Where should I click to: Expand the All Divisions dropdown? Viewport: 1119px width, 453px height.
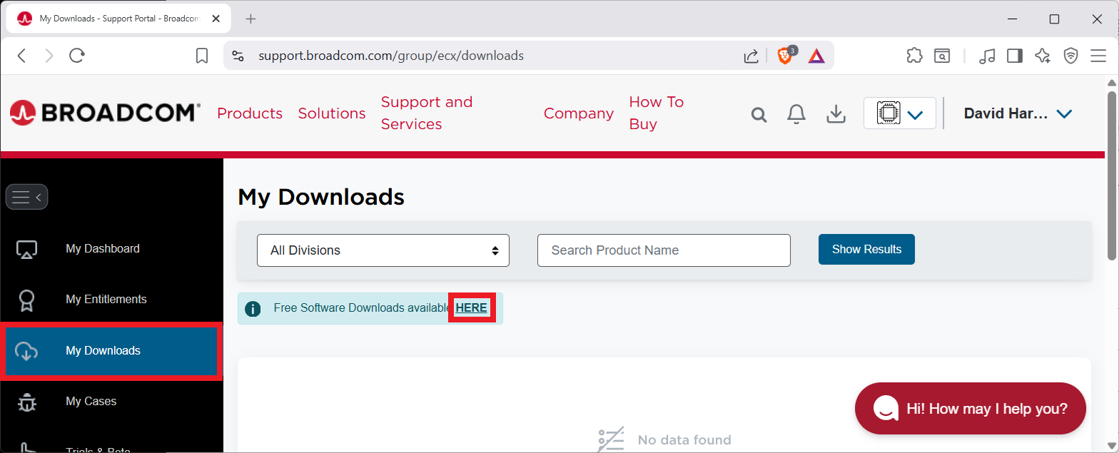pyautogui.click(x=383, y=250)
